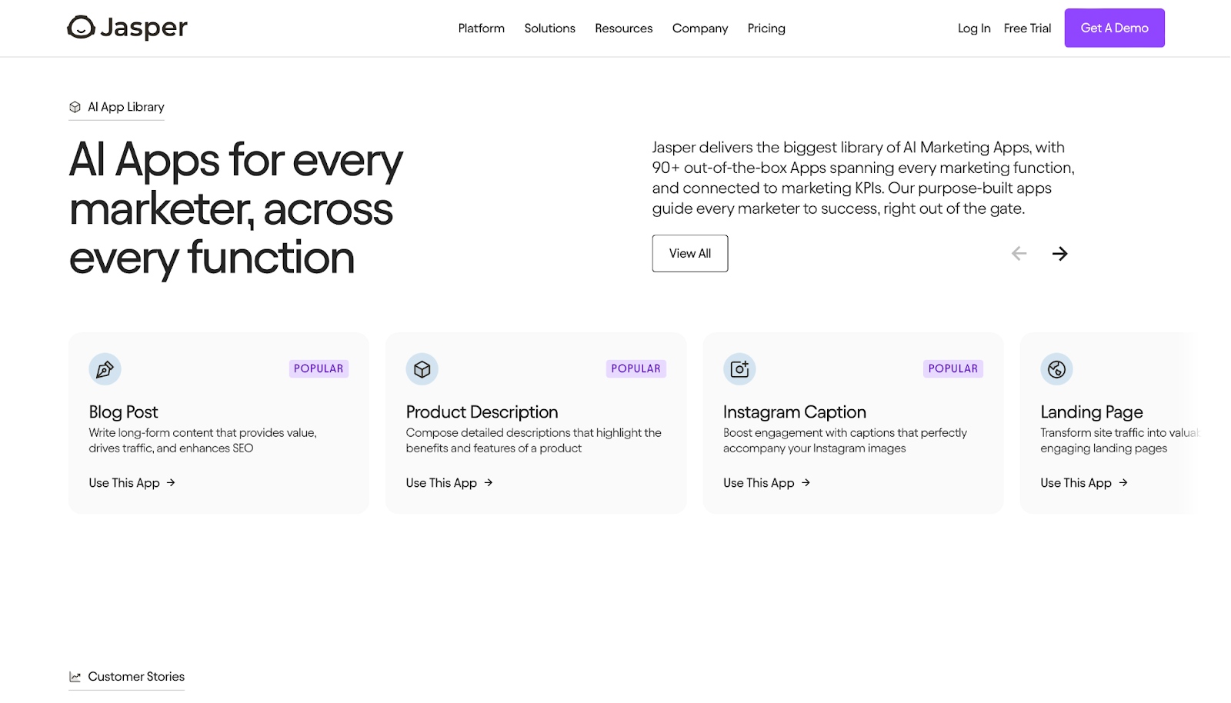Start a Free Trial

tap(1027, 28)
